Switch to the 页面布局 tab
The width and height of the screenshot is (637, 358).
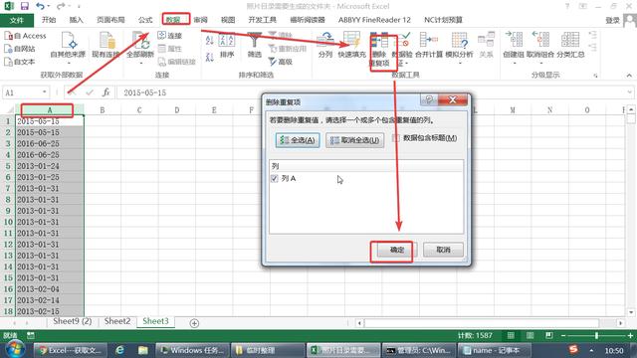tap(110, 20)
